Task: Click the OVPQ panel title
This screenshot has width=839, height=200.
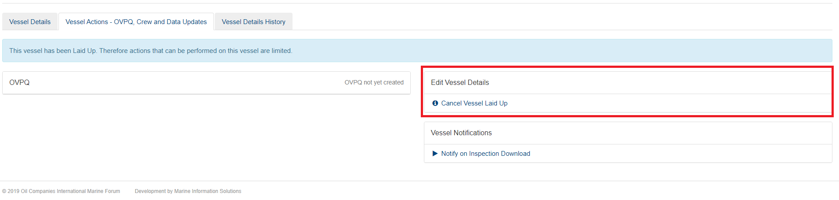Action: click(x=19, y=82)
